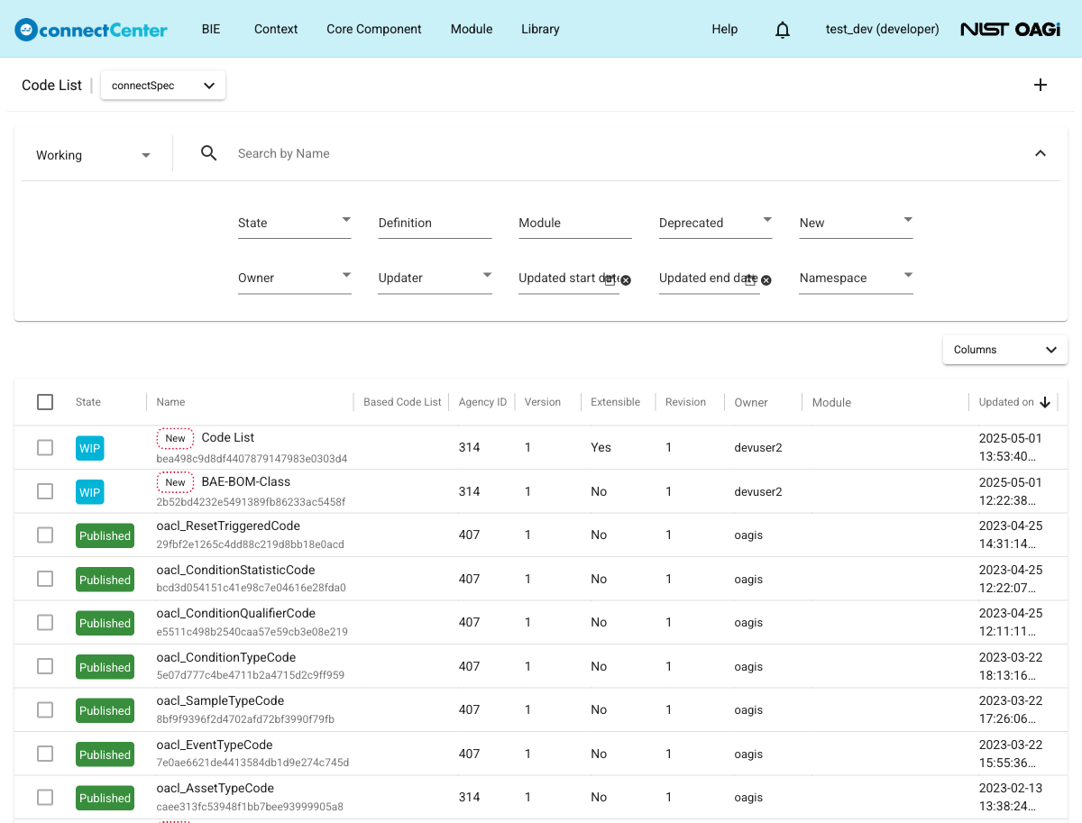This screenshot has height=823, width=1082.
Task: Open oacl_SampleTypeCode code list
Action: point(220,700)
